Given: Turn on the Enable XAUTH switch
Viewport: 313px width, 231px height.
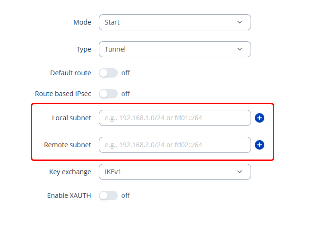Looking at the screenshot, I should click(108, 195).
